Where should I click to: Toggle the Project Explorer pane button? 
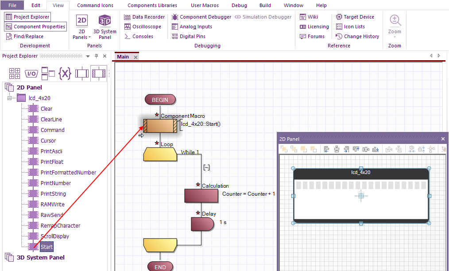(x=27, y=17)
